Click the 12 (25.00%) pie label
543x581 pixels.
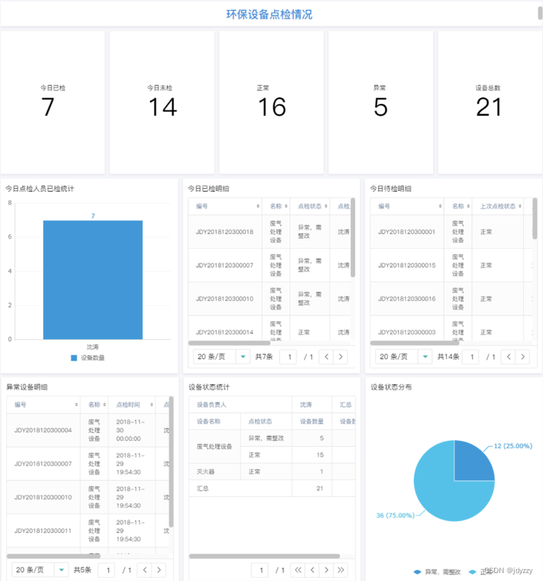click(513, 446)
